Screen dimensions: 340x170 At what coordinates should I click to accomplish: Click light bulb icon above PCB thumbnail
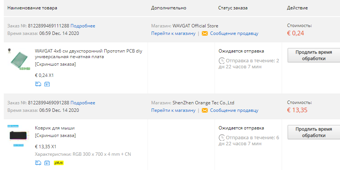pyautogui.click(x=9, y=51)
